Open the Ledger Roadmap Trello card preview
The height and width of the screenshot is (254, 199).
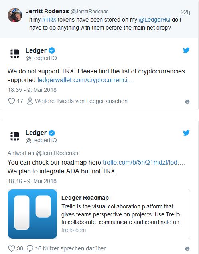(x=99, y=214)
